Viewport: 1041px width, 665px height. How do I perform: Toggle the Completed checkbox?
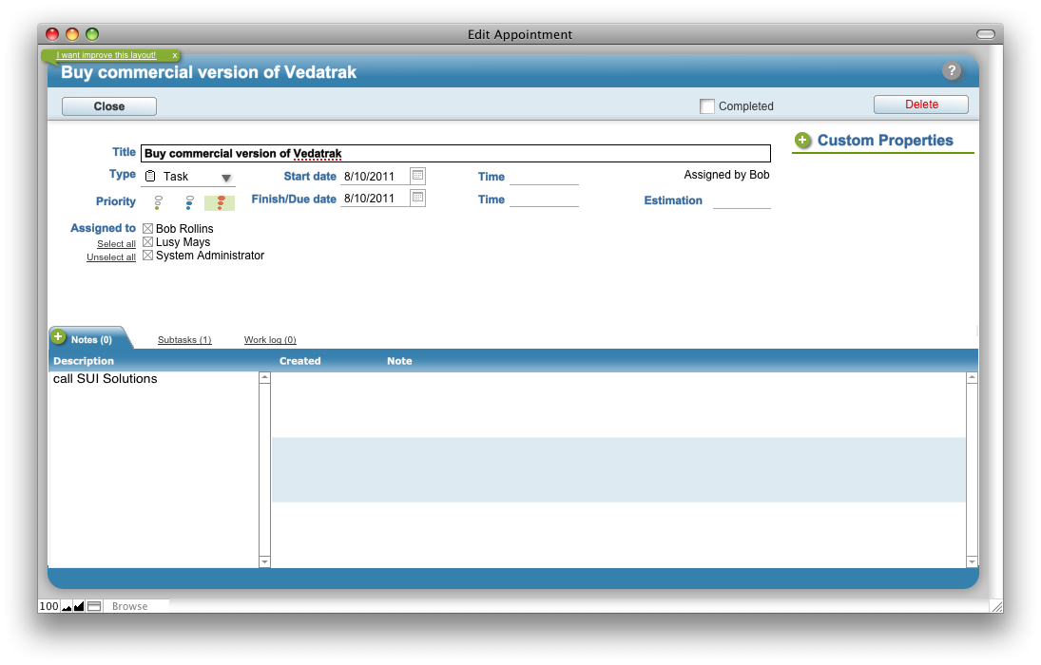click(x=707, y=106)
